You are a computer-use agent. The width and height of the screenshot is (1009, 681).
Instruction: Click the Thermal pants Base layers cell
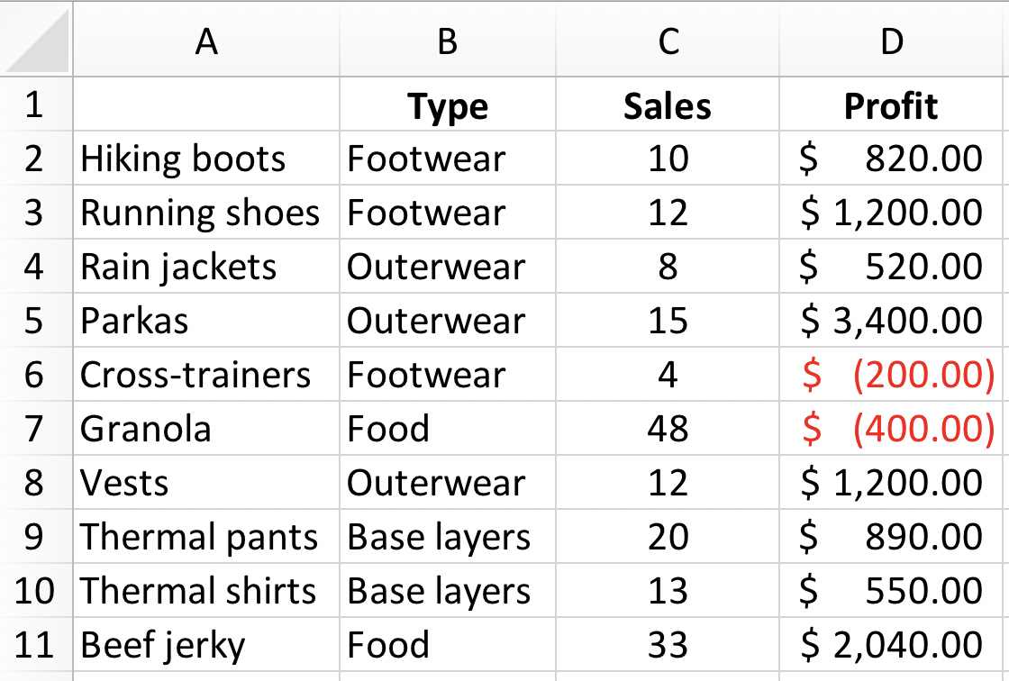447,537
